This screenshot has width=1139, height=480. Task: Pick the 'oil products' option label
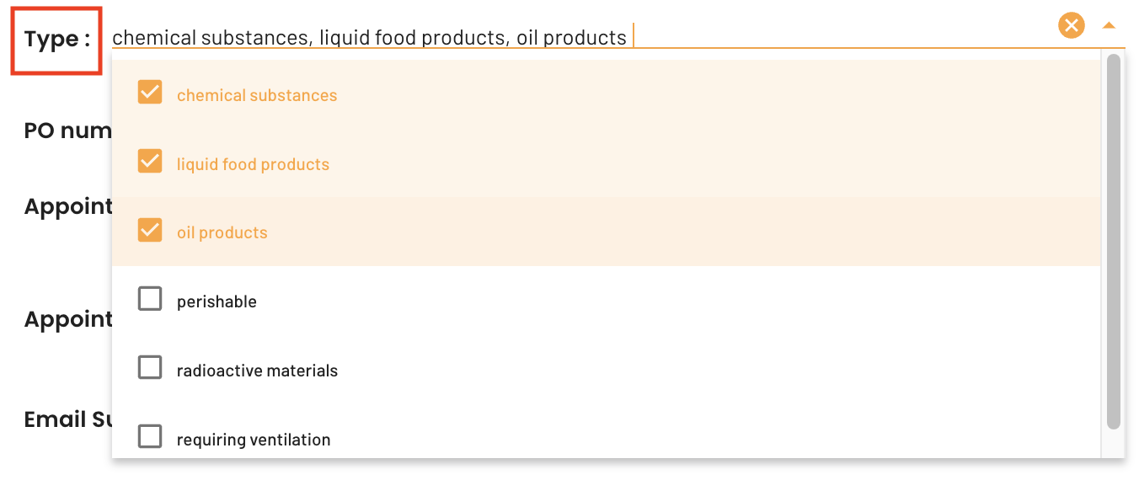[222, 233]
